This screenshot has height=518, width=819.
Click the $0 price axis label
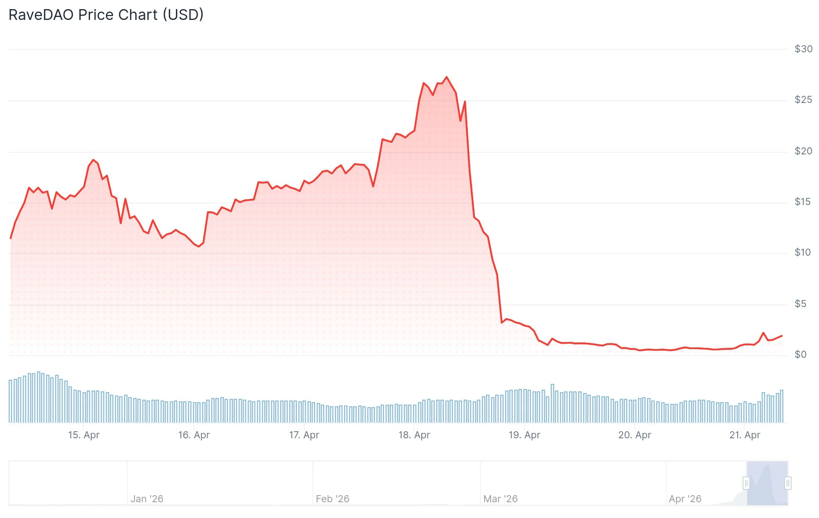pyautogui.click(x=800, y=354)
